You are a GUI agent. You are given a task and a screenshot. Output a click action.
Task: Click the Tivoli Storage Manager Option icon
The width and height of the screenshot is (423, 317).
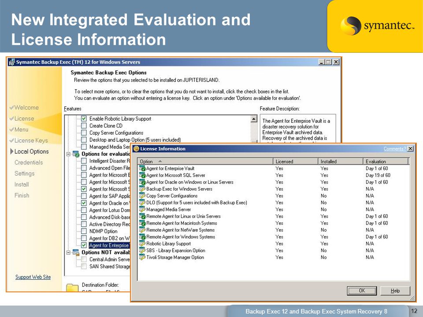pos(142,258)
